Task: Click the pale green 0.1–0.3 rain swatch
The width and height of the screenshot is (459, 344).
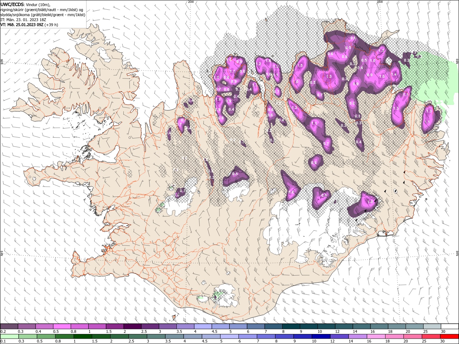Action: [9, 336]
